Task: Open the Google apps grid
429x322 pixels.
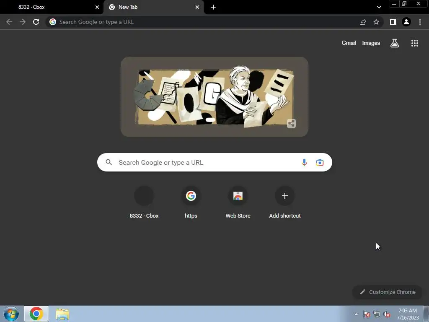Action: click(414, 43)
